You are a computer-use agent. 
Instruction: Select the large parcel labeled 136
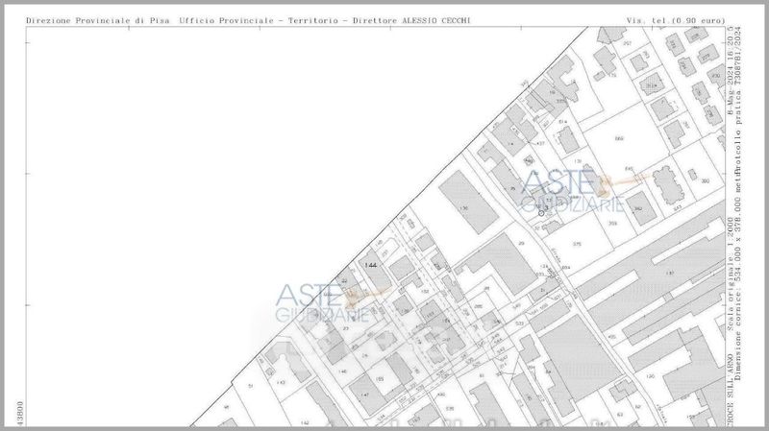pyautogui.click(x=464, y=207)
